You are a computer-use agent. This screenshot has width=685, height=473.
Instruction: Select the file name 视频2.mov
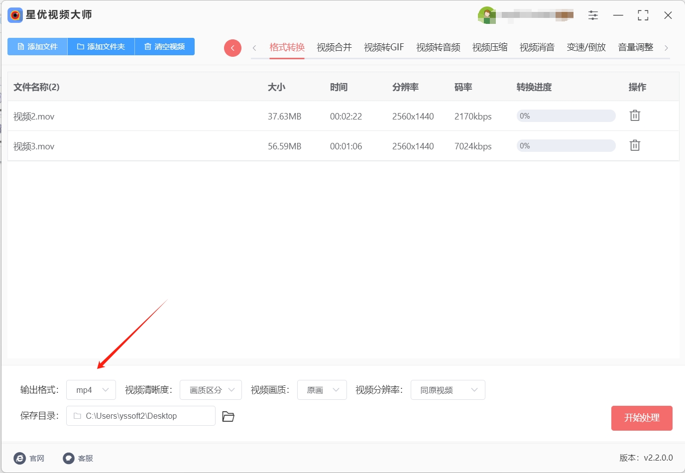coord(34,117)
